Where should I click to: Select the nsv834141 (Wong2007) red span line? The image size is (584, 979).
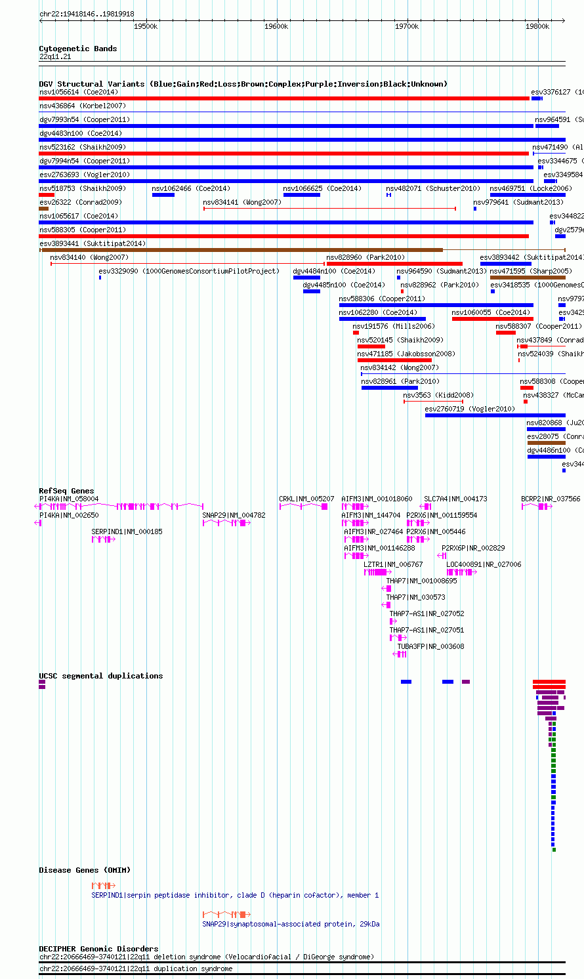329,209
